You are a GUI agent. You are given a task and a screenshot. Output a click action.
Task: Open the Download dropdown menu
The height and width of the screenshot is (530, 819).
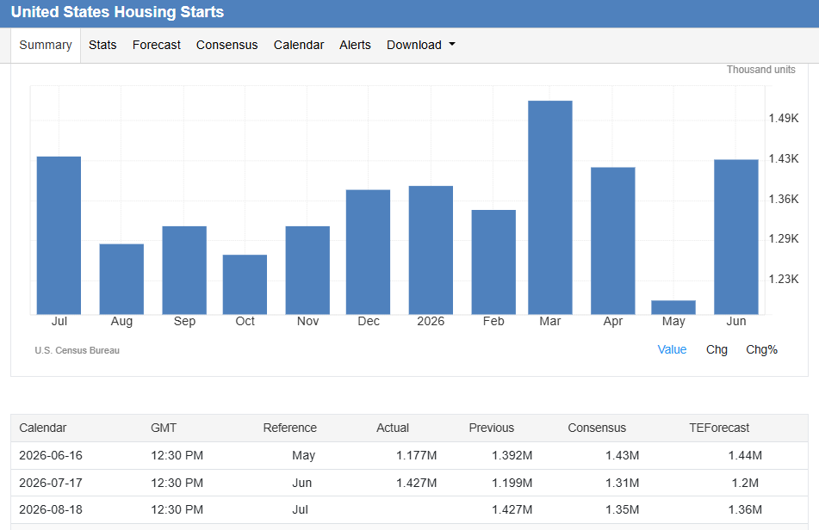pyautogui.click(x=420, y=45)
